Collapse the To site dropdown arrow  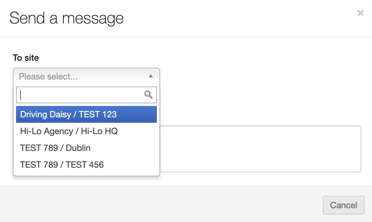tap(151, 76)
